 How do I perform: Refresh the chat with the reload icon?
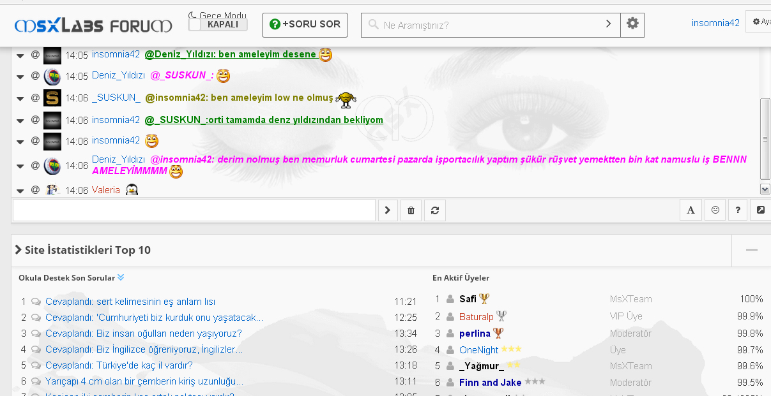tap(435, 210)
